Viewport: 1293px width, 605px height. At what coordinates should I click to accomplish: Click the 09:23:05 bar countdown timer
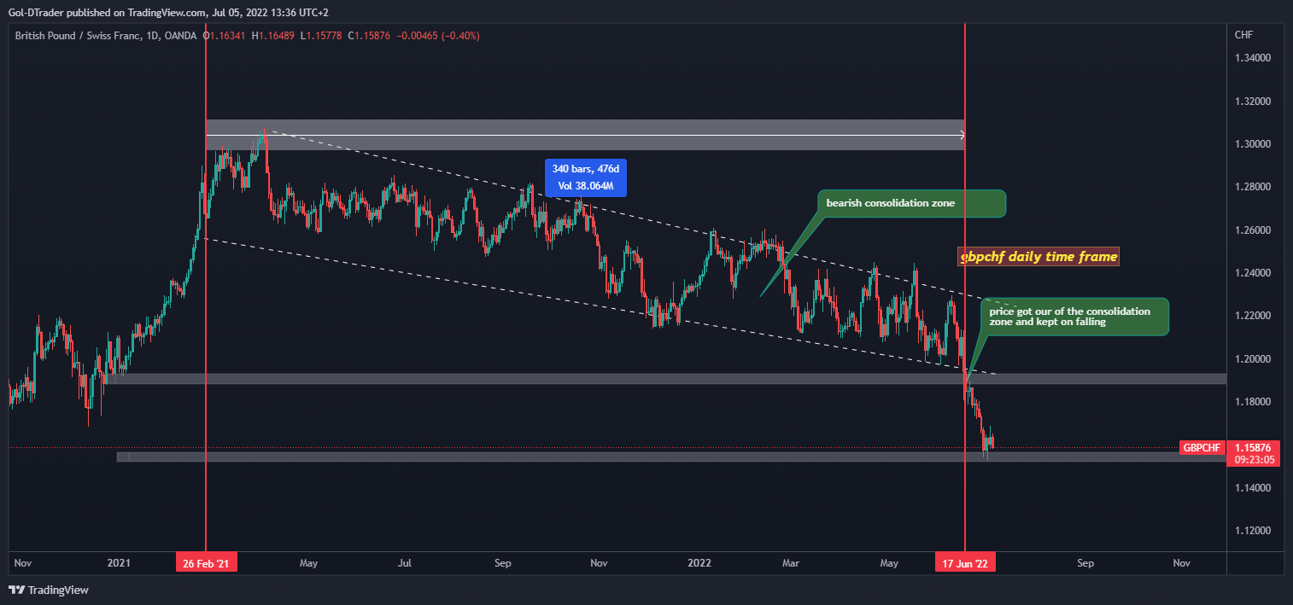tap(1255, 460)
